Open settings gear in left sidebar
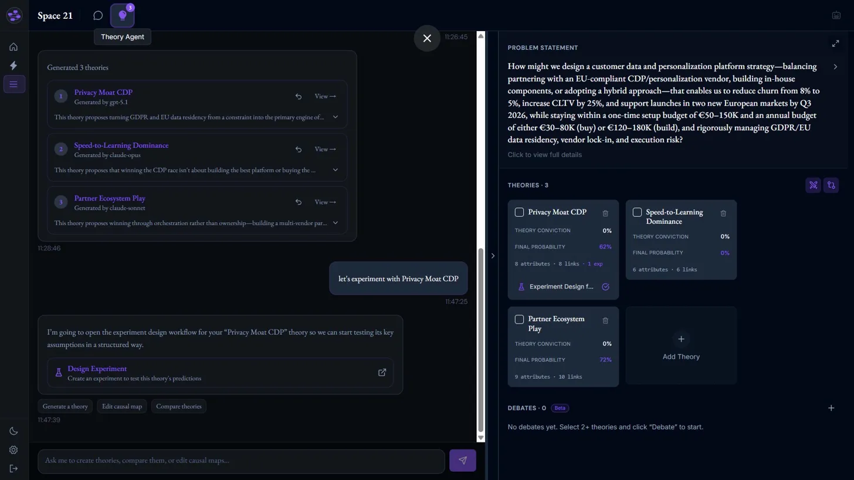Image resolution: width=854 pixels, height=480 pixels. [x=13, y=450]
